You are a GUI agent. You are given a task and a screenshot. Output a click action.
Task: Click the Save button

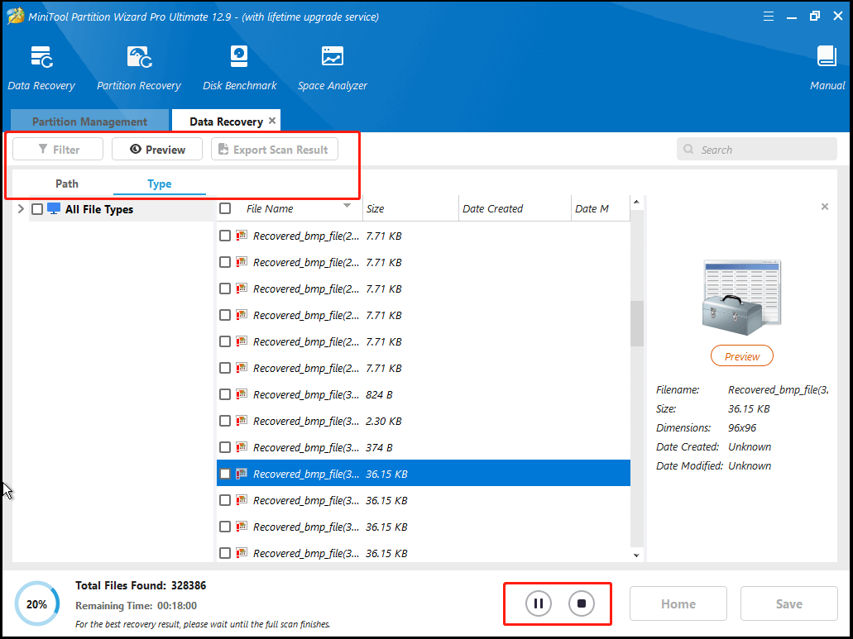pyautogui.click(x=788, y=603)
